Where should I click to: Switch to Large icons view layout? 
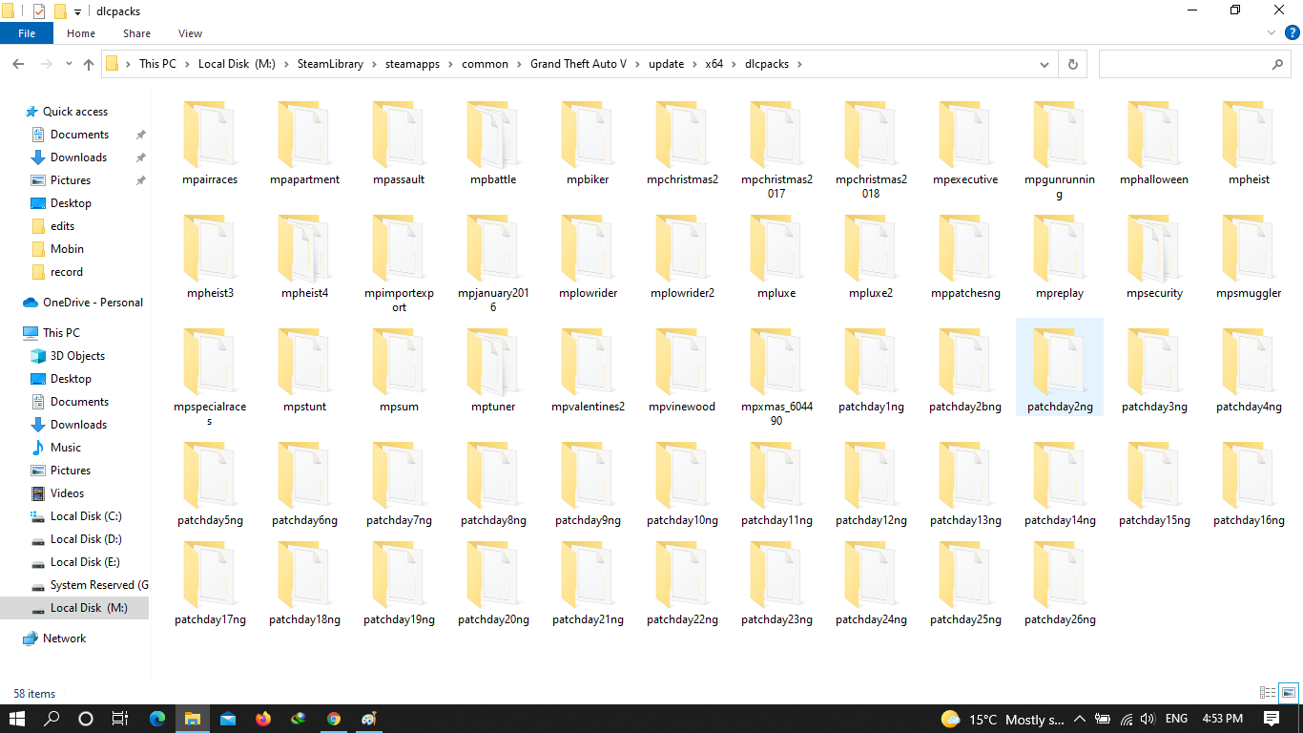point(1289,693)
